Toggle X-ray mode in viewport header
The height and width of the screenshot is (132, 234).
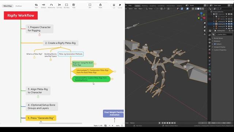(x=193, y=9)
